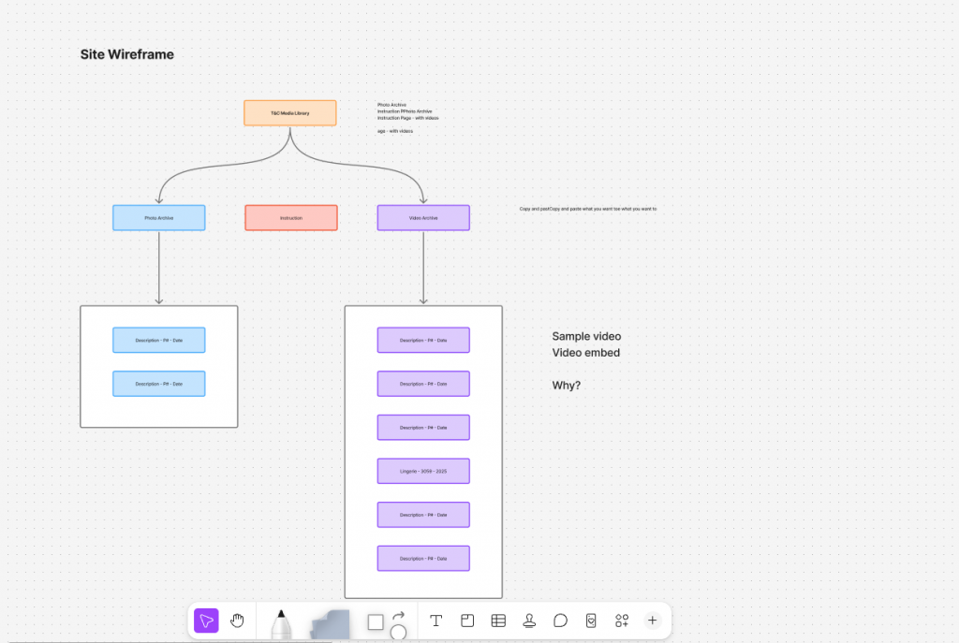Click the Site Wireframe title text
The image size is (959, 643).
tap(127, 54)
